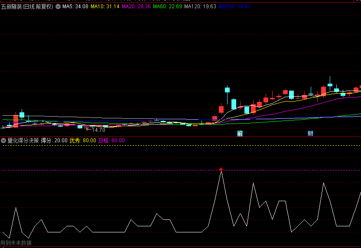The width and height of the screenshot is (361, 248).
Task: Click the 量化得分决策 indicator name
Action: 23,140
